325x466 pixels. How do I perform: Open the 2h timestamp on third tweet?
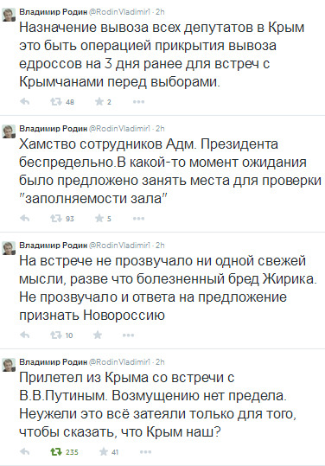[160, 246]
